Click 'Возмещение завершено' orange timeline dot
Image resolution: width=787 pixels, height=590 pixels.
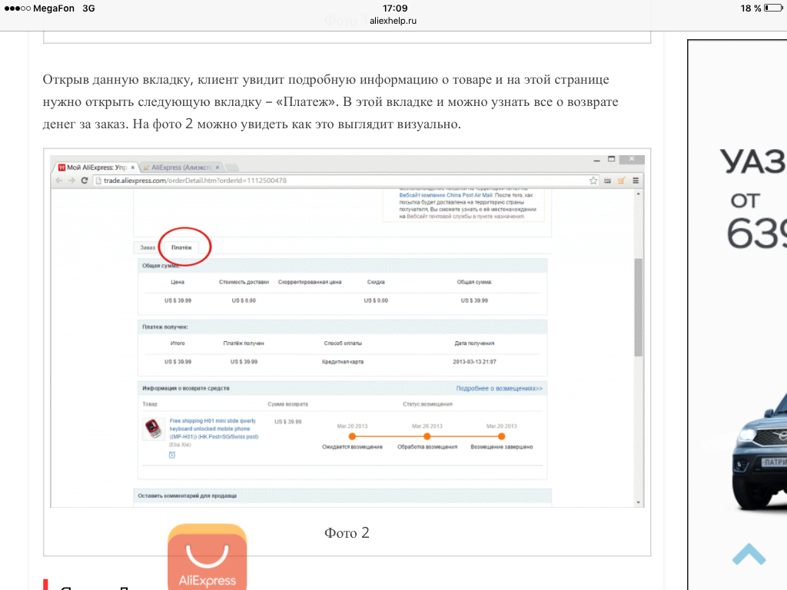501,436
